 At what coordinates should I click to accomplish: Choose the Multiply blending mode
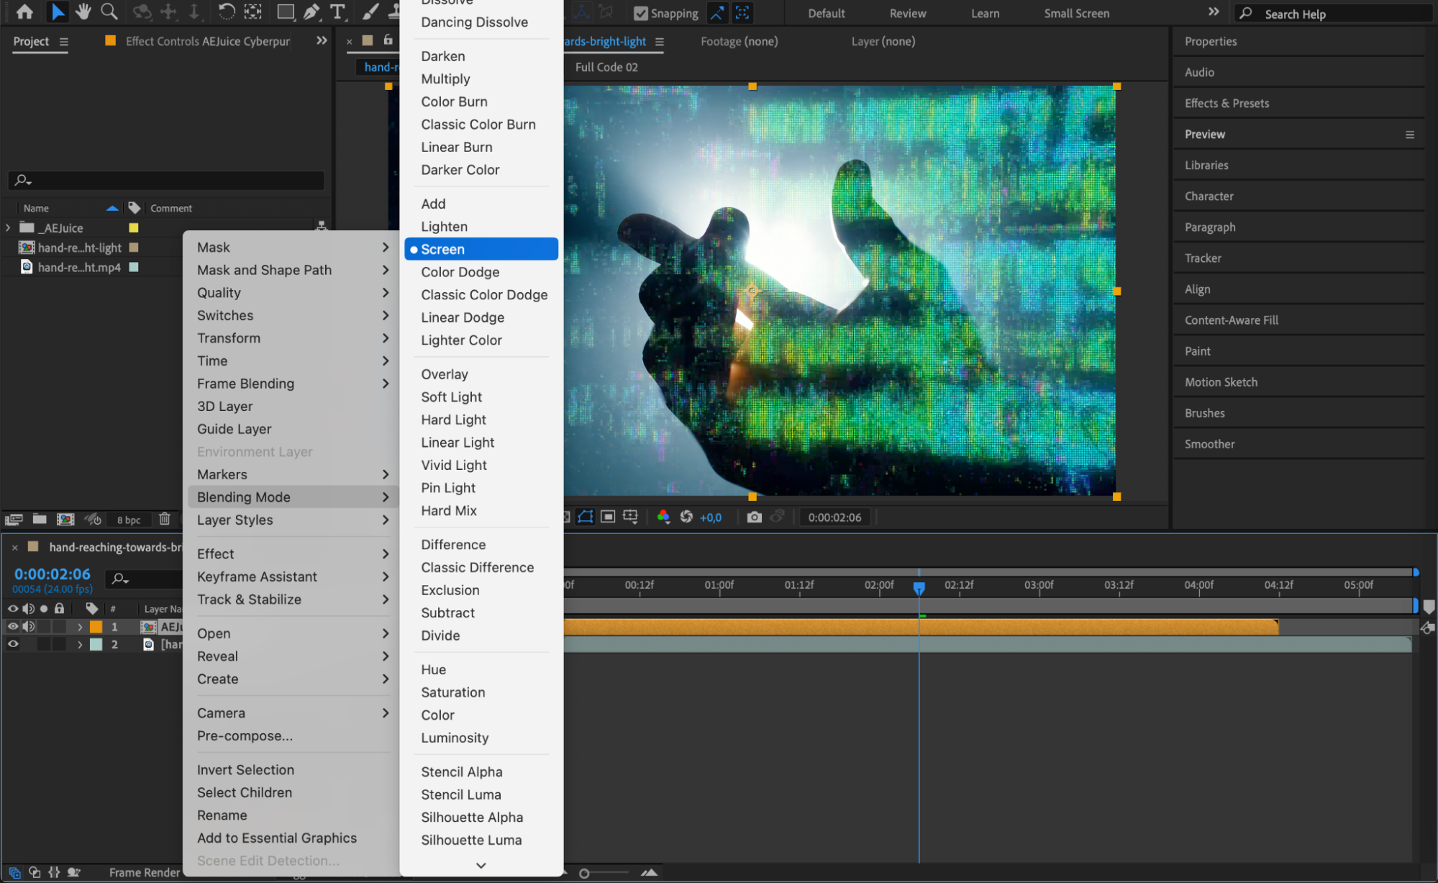[x=445, y=78]
